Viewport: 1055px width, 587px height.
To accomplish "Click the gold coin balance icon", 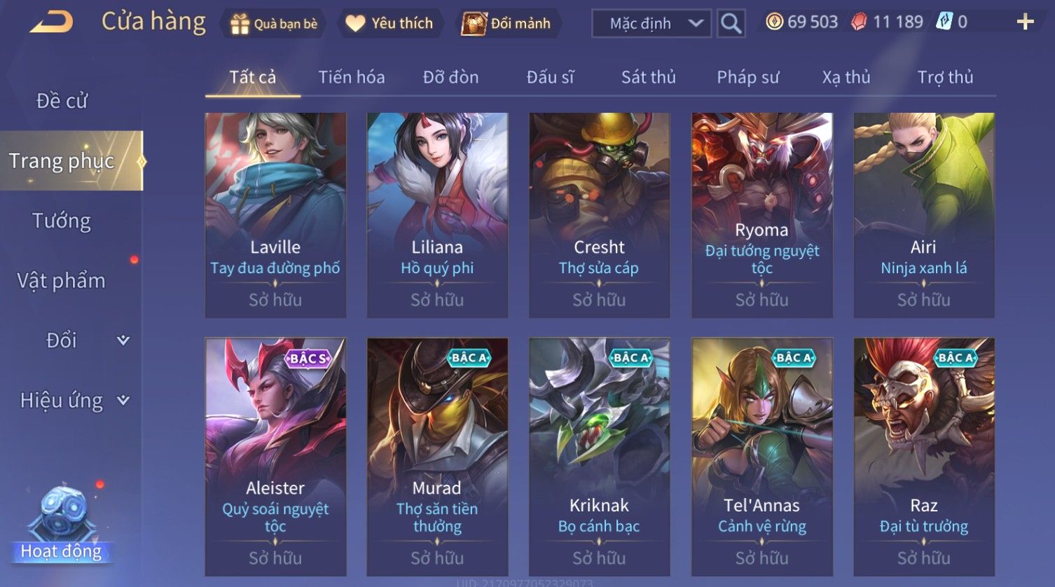I will 774,22.
